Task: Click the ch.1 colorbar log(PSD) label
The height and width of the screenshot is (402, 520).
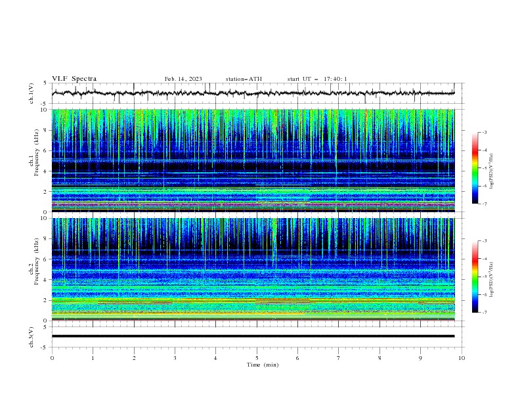Action: coord(492,171)
